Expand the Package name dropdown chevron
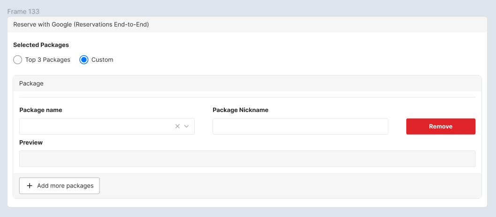This screenshot has height=217, width=496. [186, 126]
